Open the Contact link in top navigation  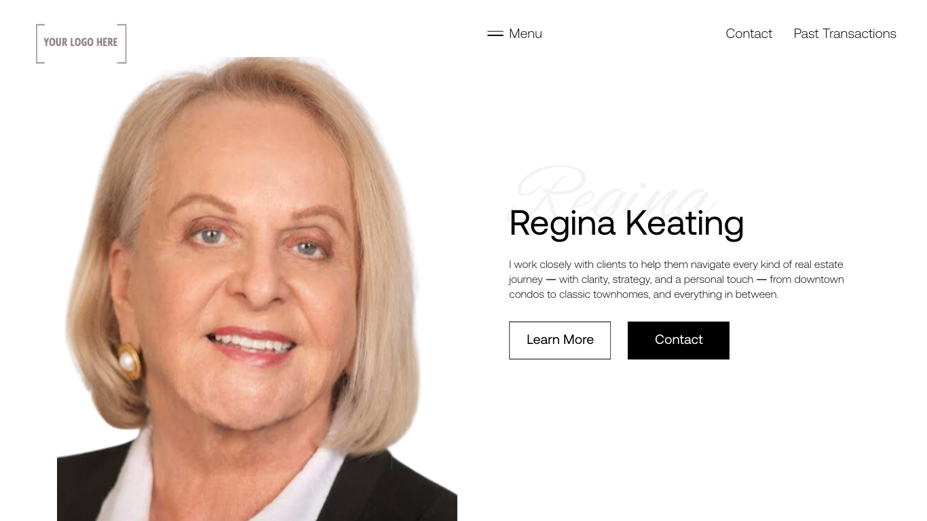pyautogui.click(x=749, y=33)
